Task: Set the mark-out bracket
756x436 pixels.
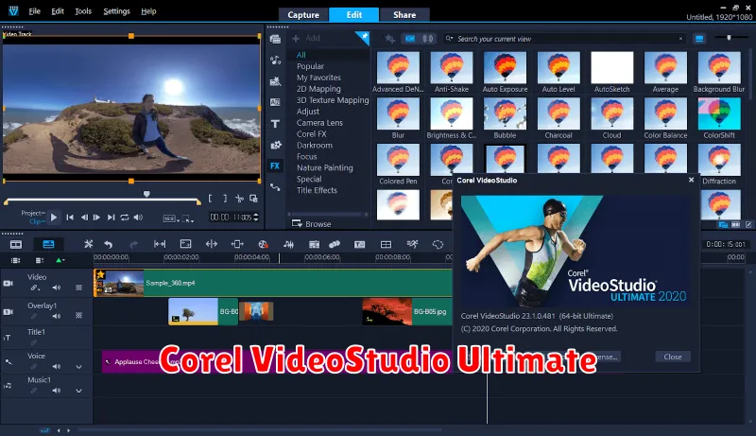Action: click(x=225, y=199)
